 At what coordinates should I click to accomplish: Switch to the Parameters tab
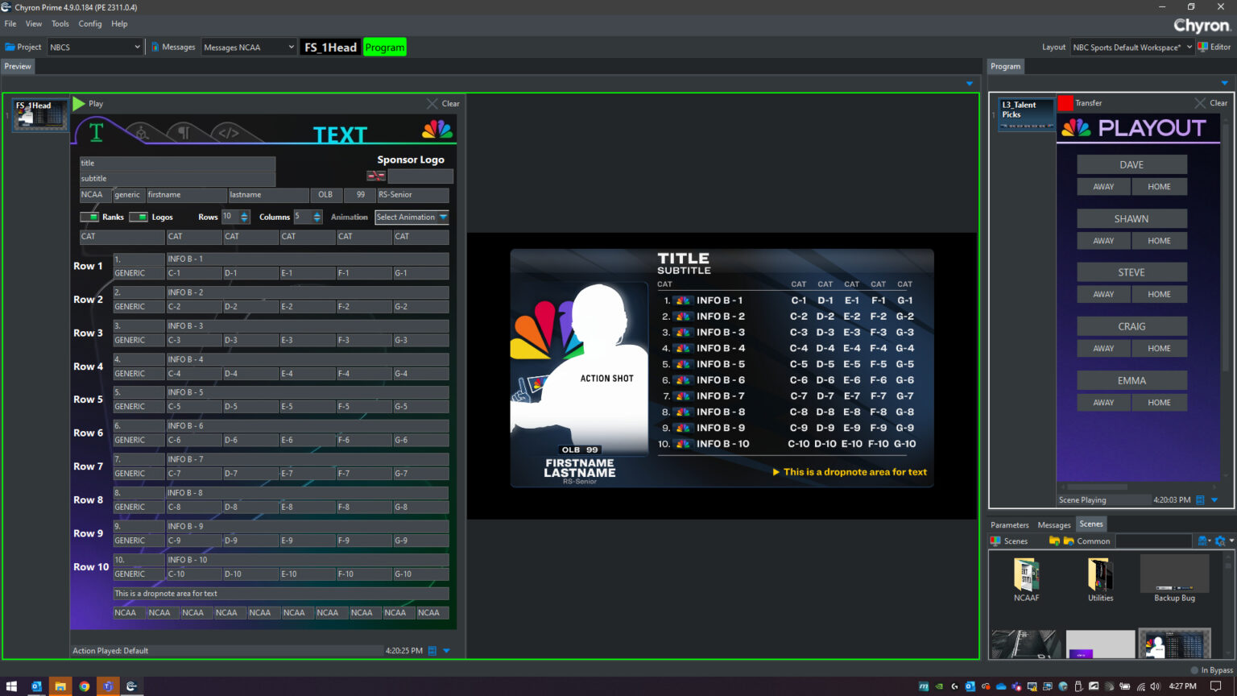click(x=1009, y=524)
